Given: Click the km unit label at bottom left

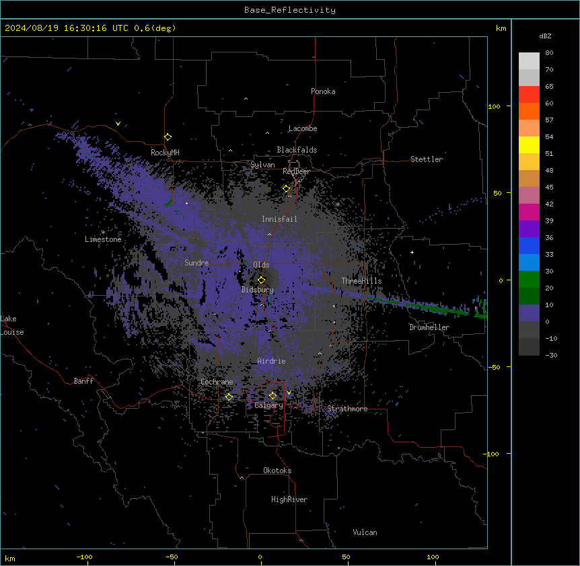Looking at the screenshot, I should [x=9, y=558].
